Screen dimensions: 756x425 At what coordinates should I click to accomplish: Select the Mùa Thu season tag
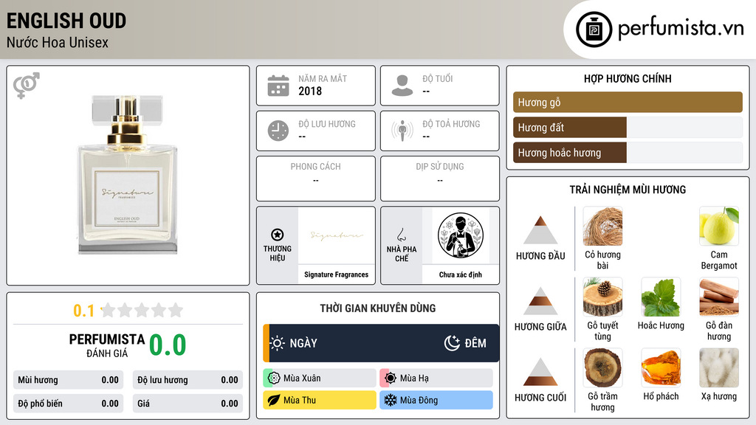pyautogui.click(x=319, y=400)
